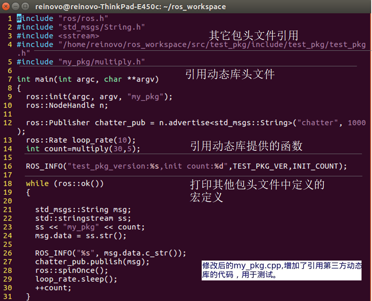The image size is (372, 301).
Task: Click the text '<sstream>' on line 3
Action: click(x=78, y=36)
